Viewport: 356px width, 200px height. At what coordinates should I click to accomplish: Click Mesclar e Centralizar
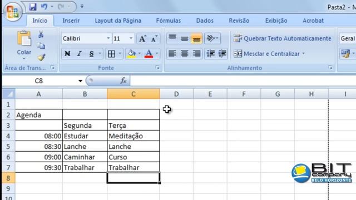tap(266, 54)
